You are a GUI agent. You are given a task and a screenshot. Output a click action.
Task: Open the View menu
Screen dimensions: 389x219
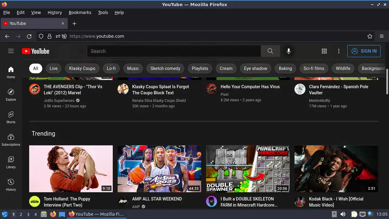(36, 12)
